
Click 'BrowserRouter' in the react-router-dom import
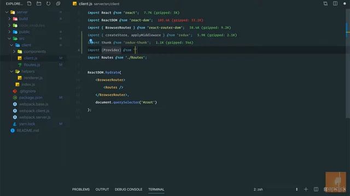tap(118, 28)
